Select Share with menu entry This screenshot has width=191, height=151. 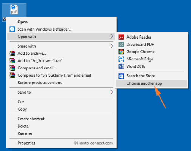point(61,46)
